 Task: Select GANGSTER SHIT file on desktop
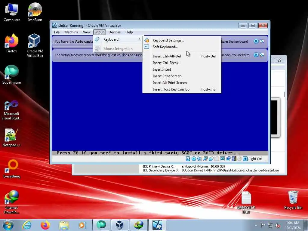246,203
